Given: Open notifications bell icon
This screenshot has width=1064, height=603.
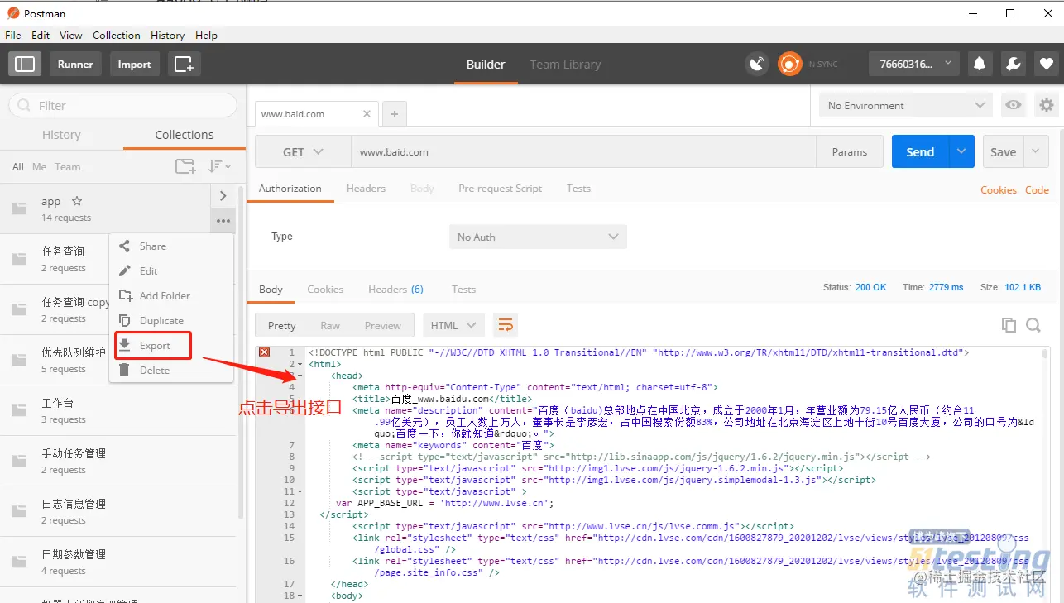Looking at the screenshot, I should pos(980,64).
